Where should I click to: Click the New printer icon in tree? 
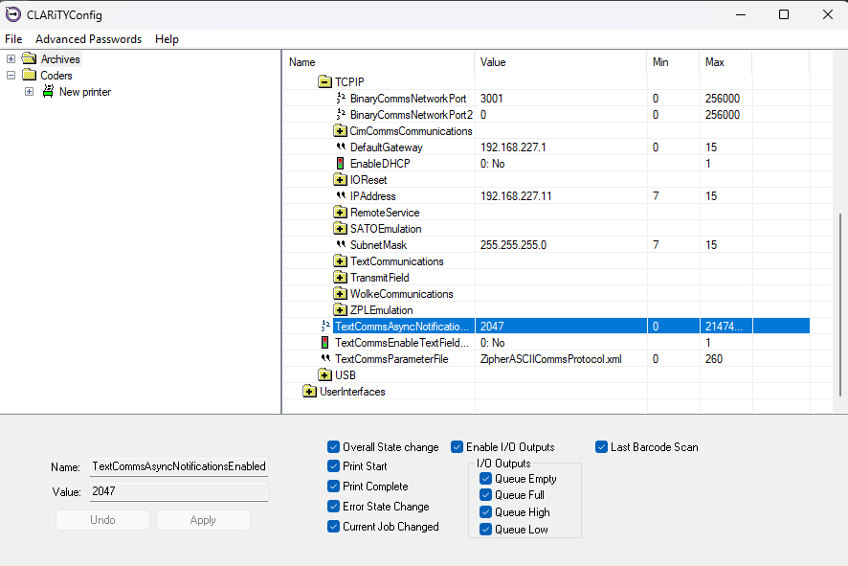[48, 92]
